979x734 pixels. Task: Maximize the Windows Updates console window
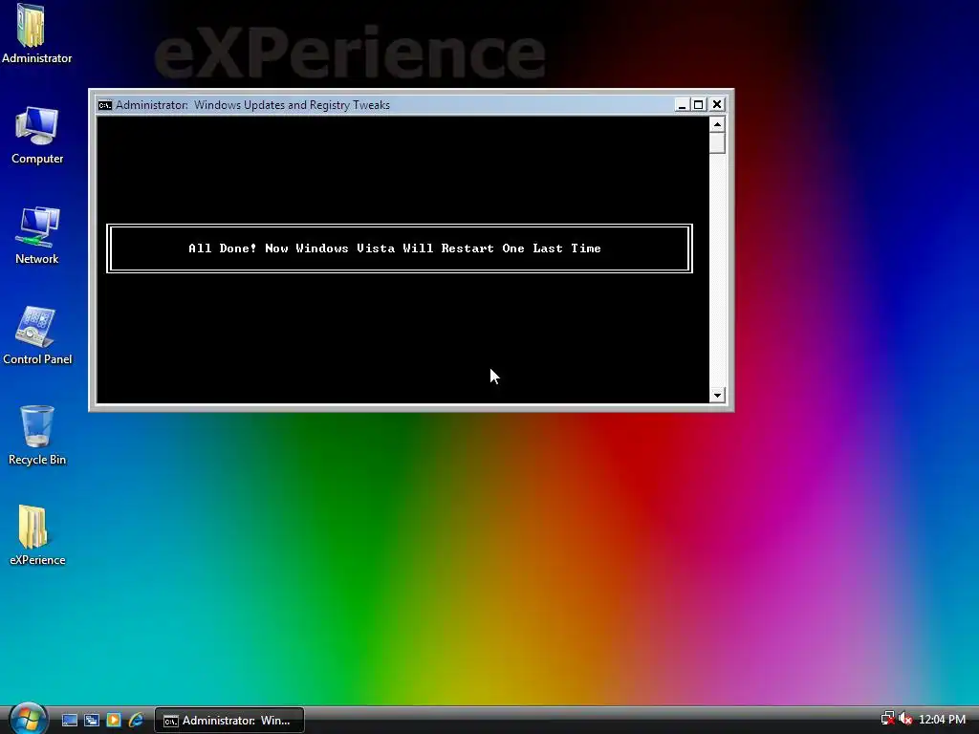click(699, 105)
